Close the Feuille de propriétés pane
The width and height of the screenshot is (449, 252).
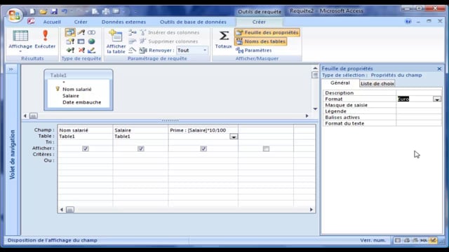[439, 69]
